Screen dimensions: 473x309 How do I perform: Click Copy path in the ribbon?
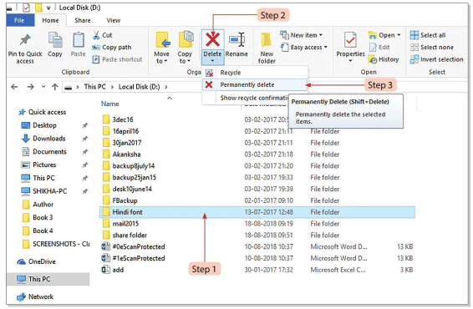pyautogui.click(x=112, y=48)
